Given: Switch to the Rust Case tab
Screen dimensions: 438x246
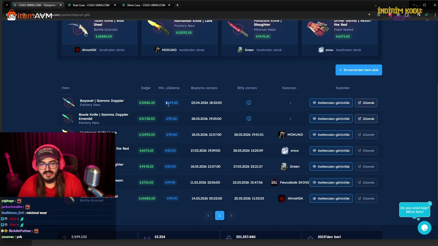Looking at the screenshot, I should [91, 5].
